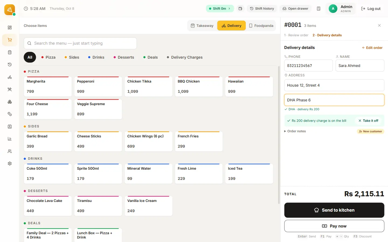Select Delivery order type
The image size is (388, 242).
coord(231,26)
